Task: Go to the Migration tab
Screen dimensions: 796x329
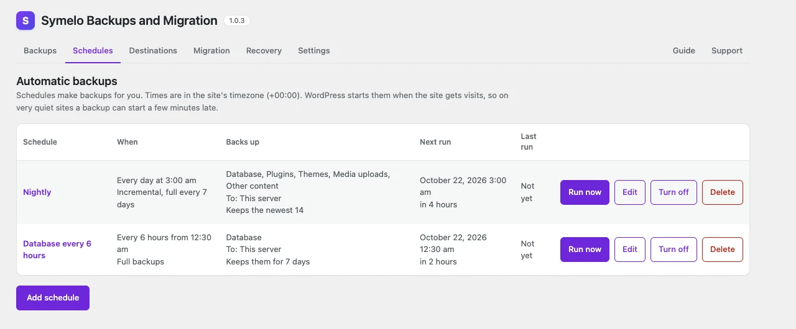Action: pos(211,50)
